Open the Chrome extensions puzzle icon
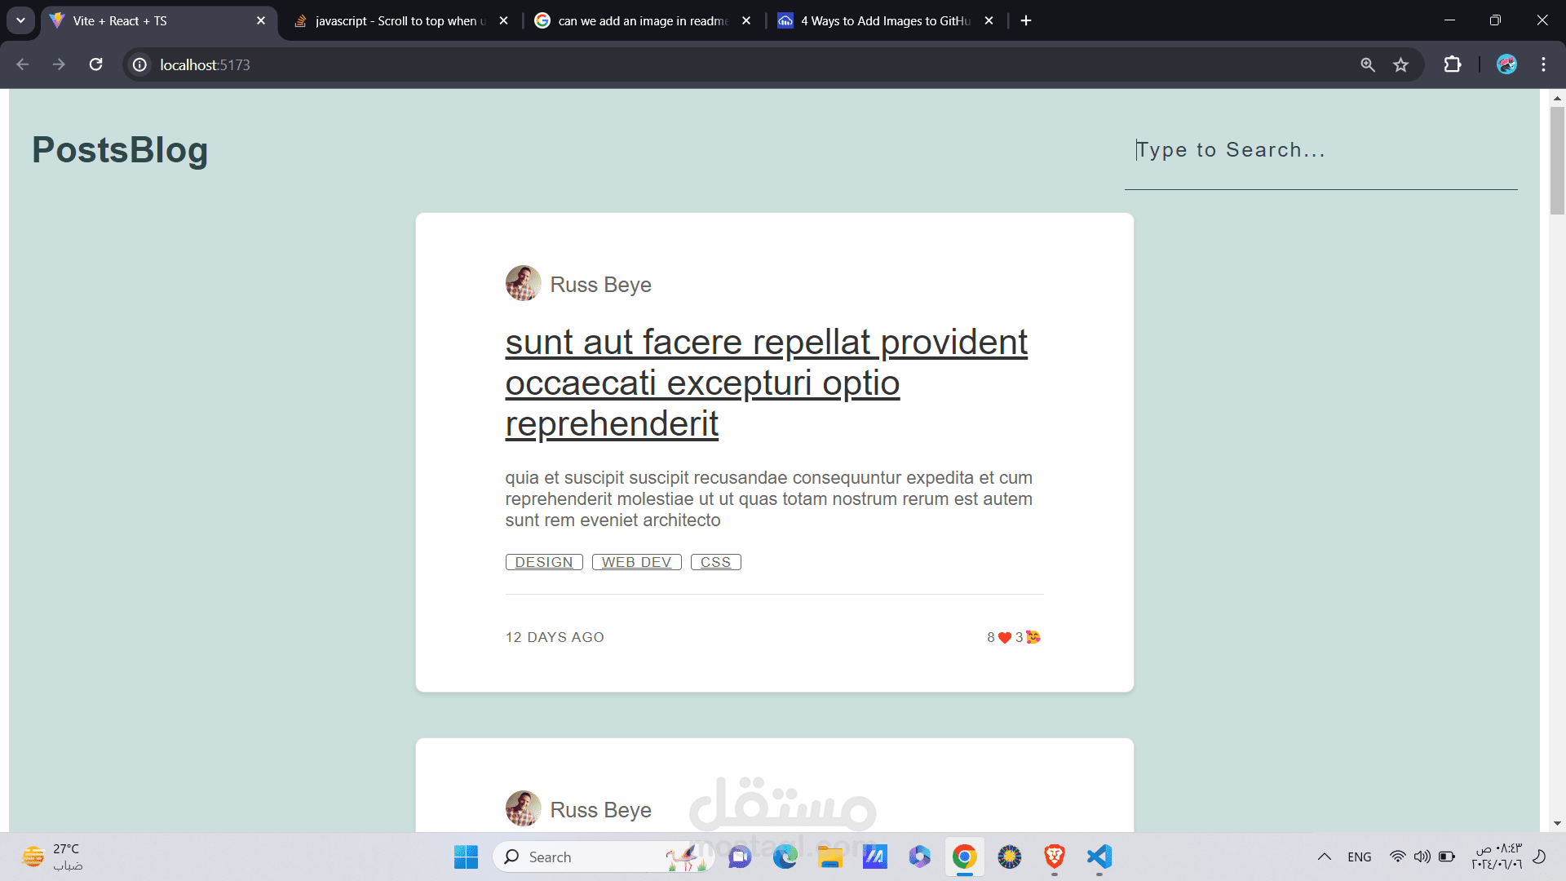 pos(1453,64)
